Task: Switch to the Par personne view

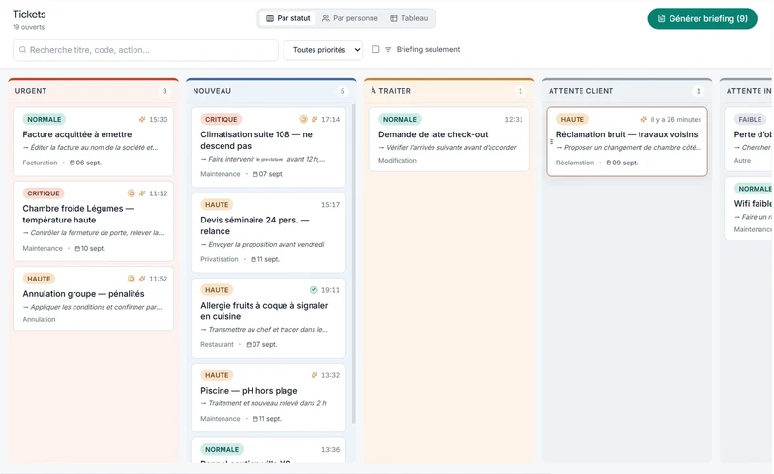Action: tap(350, 18)
